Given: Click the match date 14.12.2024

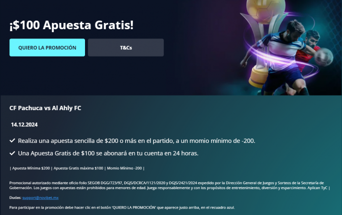Looking at the screenshot, I should click(24, 124).
